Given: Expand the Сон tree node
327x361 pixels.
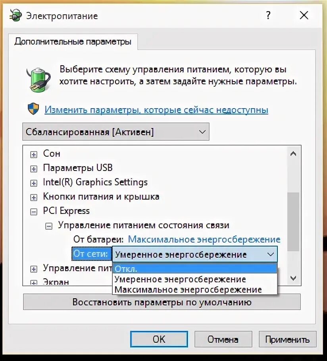Looking at the screenshot, I should click(34, 155).
